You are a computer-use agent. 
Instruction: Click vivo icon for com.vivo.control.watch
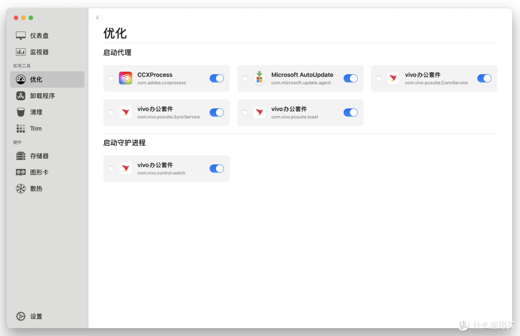[x=125, y=168]
